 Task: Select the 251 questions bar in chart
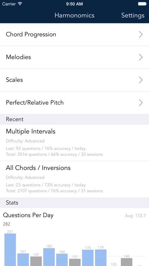(x=10, y=250)
